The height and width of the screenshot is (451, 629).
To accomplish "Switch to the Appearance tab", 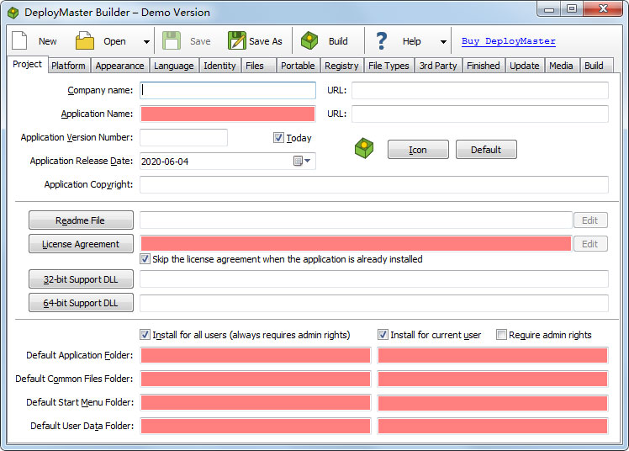I will (x=119, y=66).
